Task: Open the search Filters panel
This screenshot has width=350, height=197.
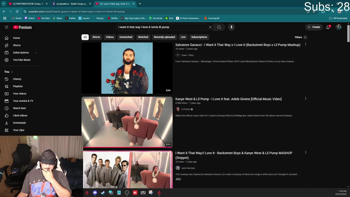Action: 301,37
